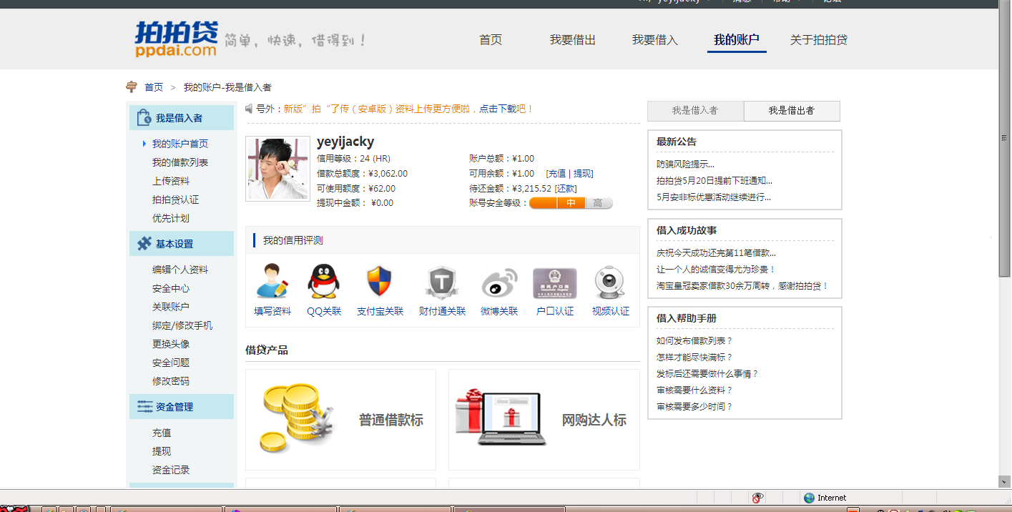The width and height of the screenshot is (1012, 512).
Task: Click the account security level bar
Action: (571, 203)
